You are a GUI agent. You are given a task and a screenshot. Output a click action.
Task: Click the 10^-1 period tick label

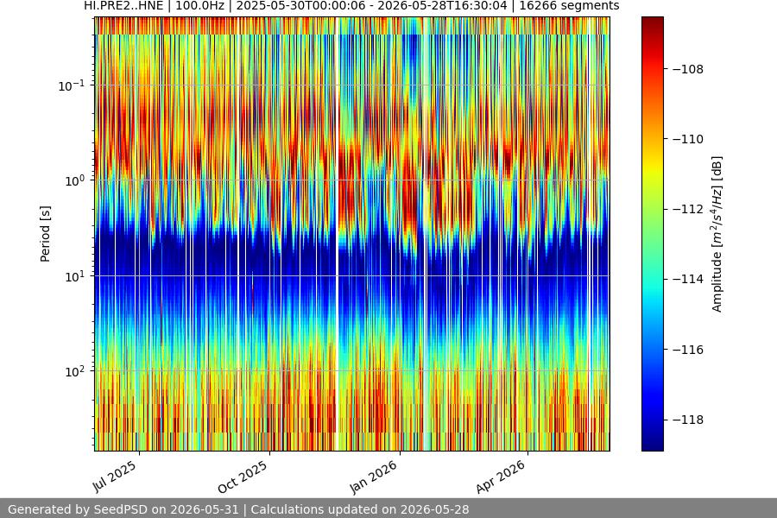point(71,85)
